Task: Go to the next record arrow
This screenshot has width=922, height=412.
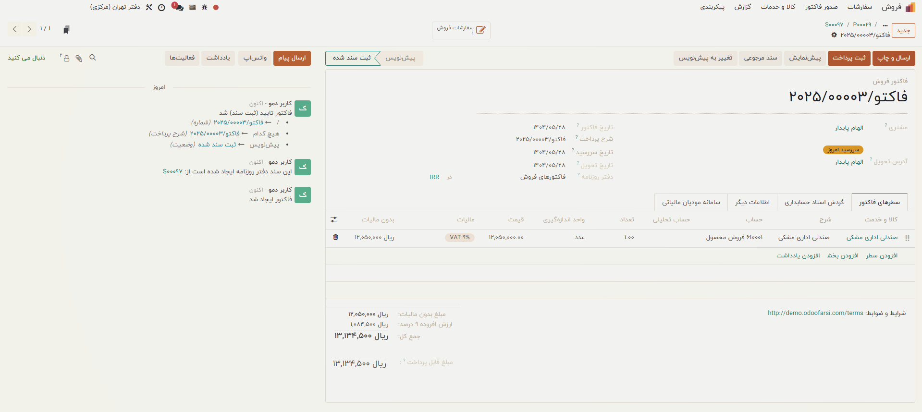Action: click(29, 29)
